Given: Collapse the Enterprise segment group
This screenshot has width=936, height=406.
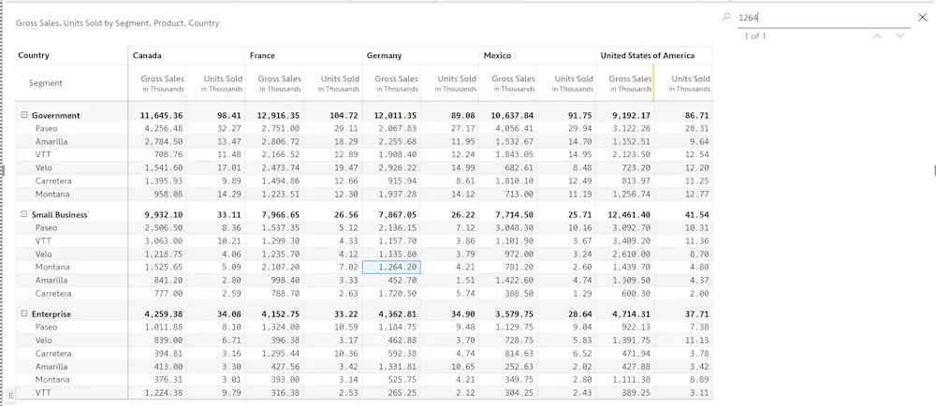Looking at the screenshot, I should 24,314.
